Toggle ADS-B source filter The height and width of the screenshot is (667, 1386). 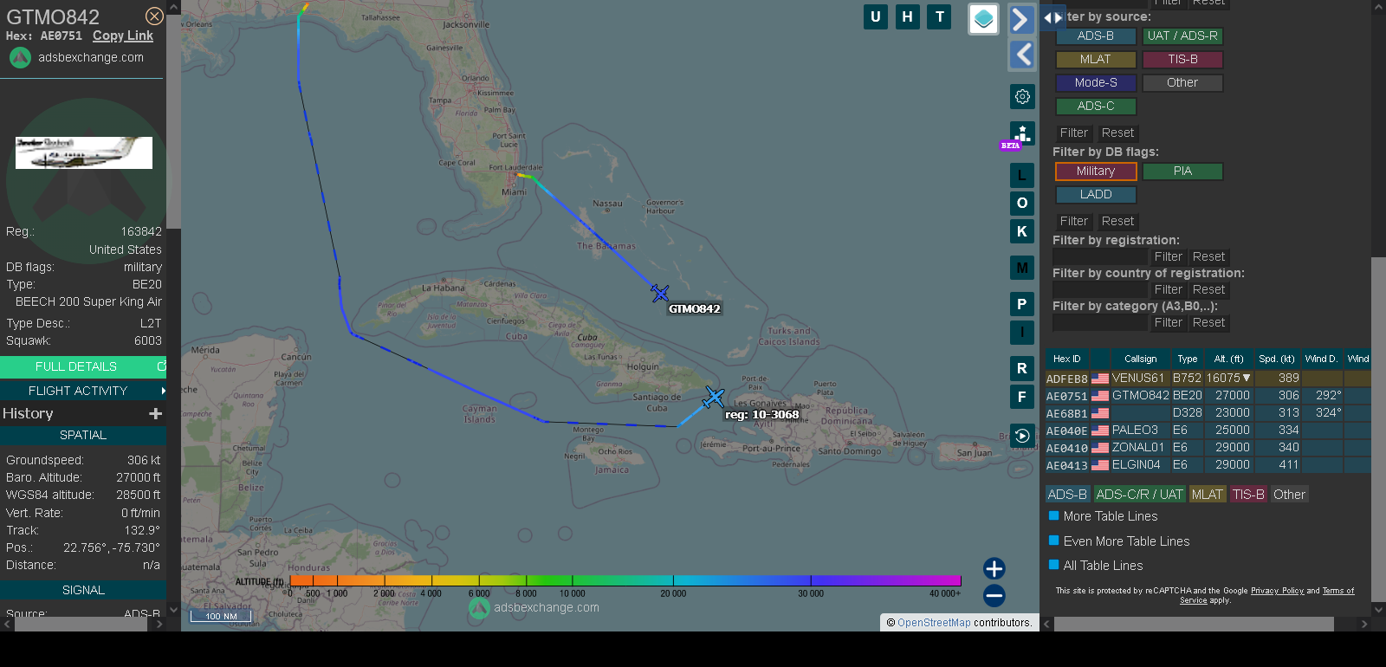click(x=1096, y=36)
